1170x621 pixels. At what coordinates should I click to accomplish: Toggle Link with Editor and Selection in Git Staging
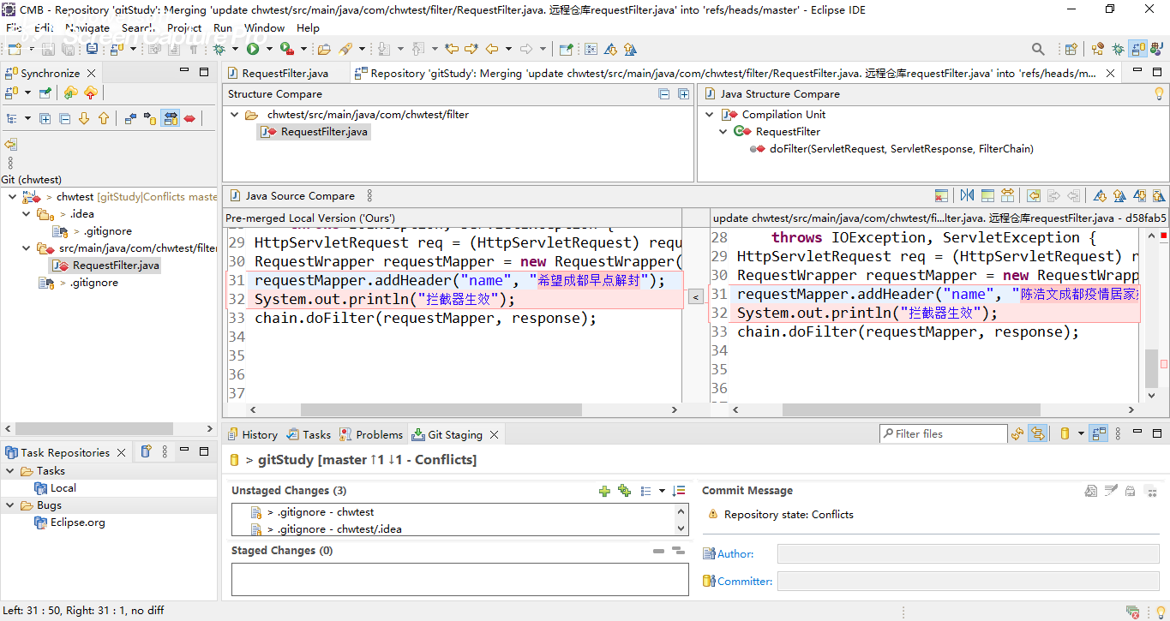[x=1037, y=434]
